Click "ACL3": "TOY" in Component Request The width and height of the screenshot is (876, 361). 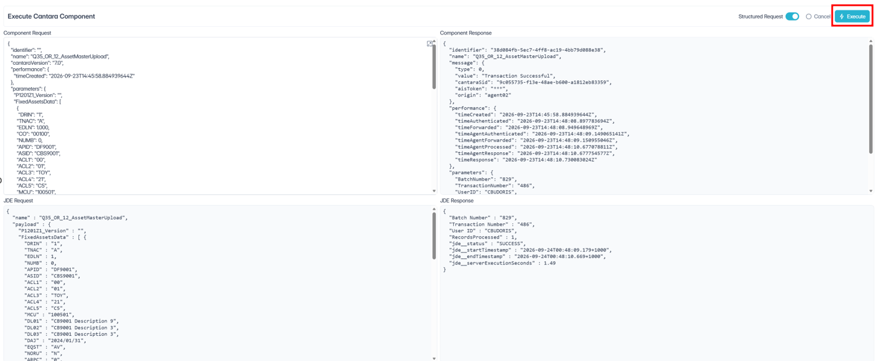[x=34, y=172]
